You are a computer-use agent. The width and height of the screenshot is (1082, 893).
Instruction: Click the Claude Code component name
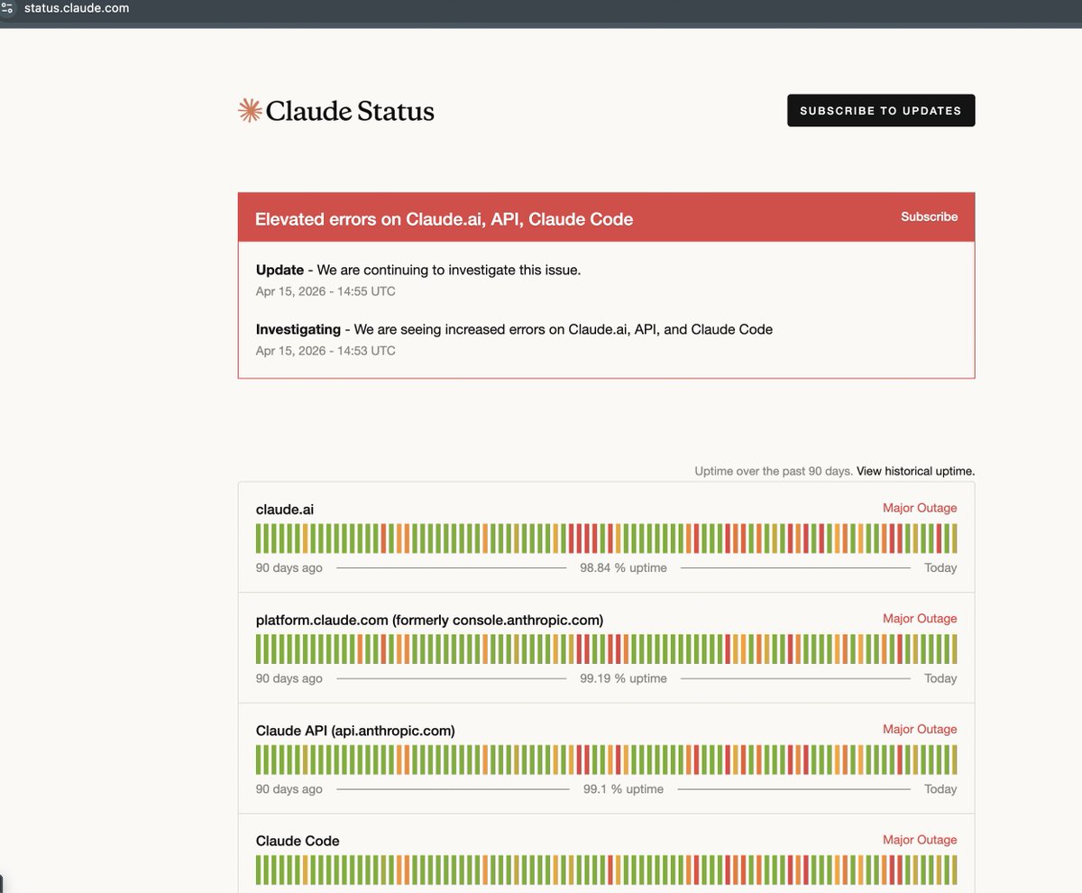click(x=298, y=841)
